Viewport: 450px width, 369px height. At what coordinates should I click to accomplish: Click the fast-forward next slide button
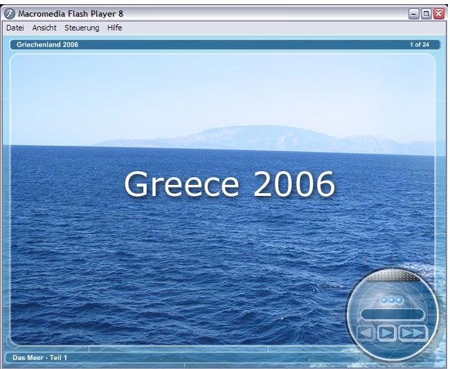(413, 334)
